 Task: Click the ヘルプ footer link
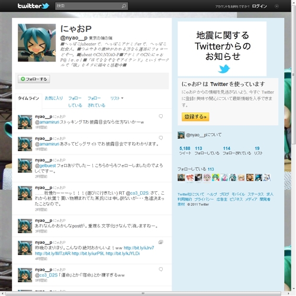212,194
